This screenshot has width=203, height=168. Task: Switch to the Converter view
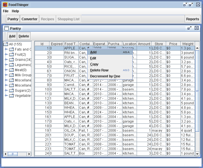[x=29, y=19]
